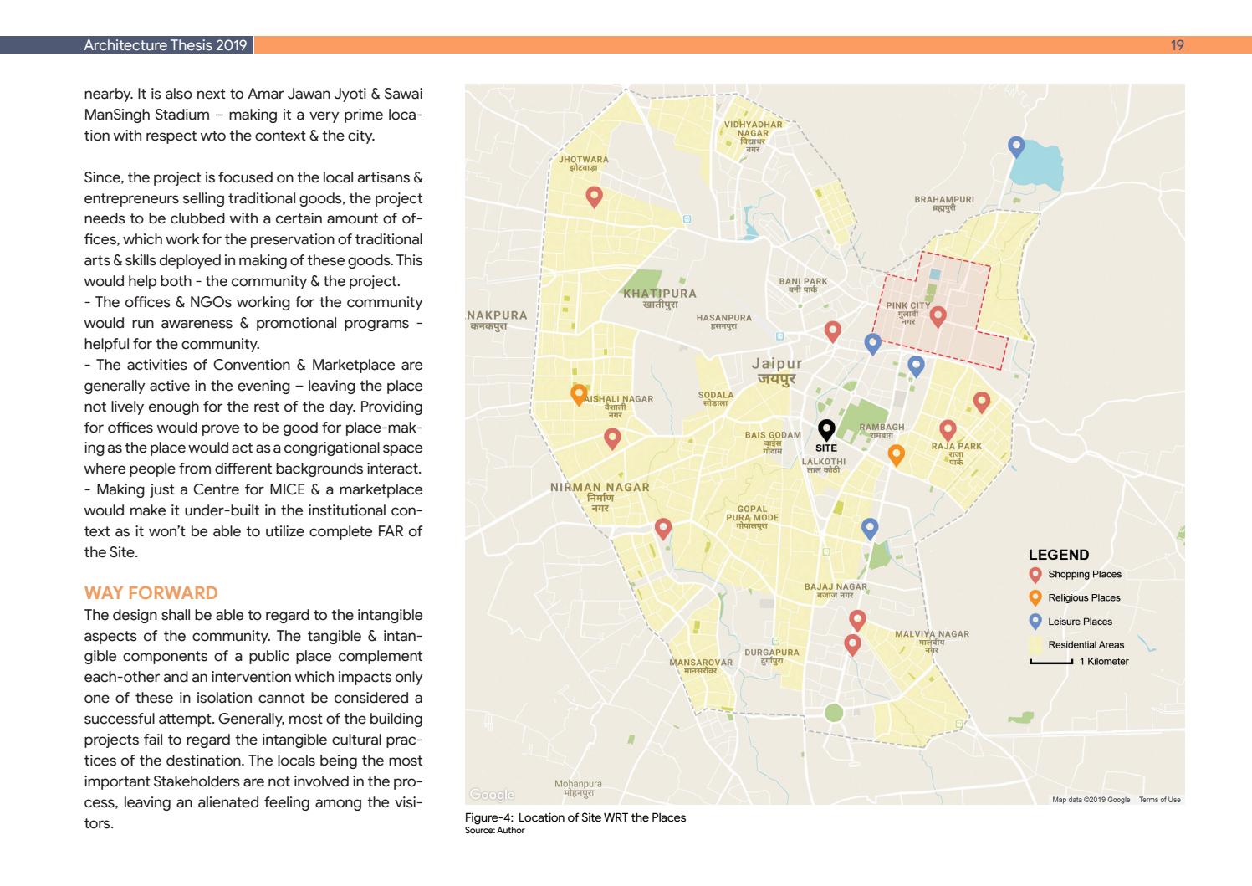Click the red pin at Raja Park
This screenshot has height=886, width=1252.
coord(948,430)
